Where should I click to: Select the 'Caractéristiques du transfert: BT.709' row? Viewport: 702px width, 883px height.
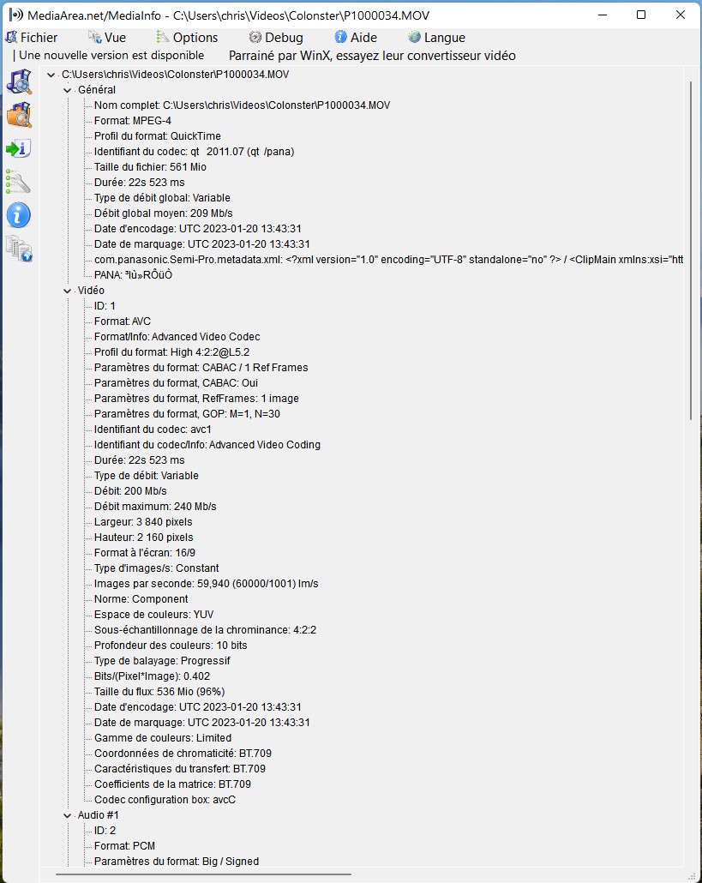(180, 769)
